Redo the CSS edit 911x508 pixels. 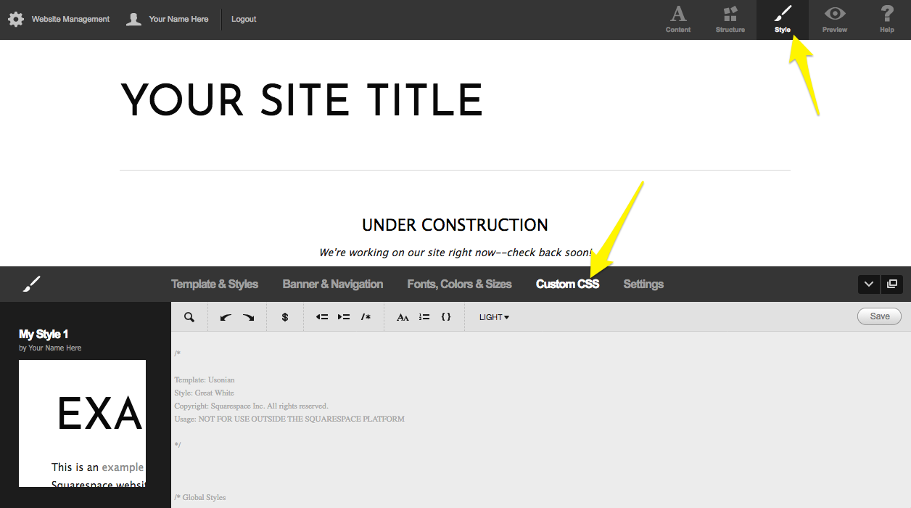coord(248,317)
